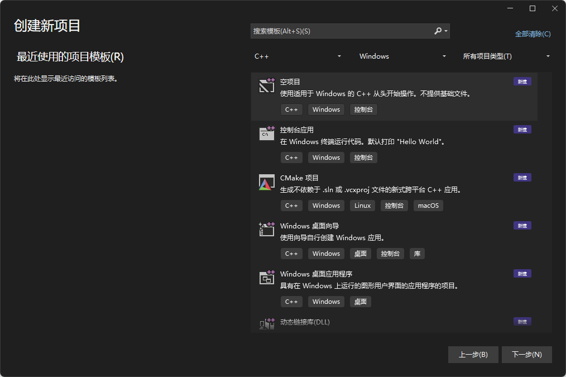The height and width of the screenshot is (377, 566).
Task: Click the search magnifier icon
Action: coord(438,31)
